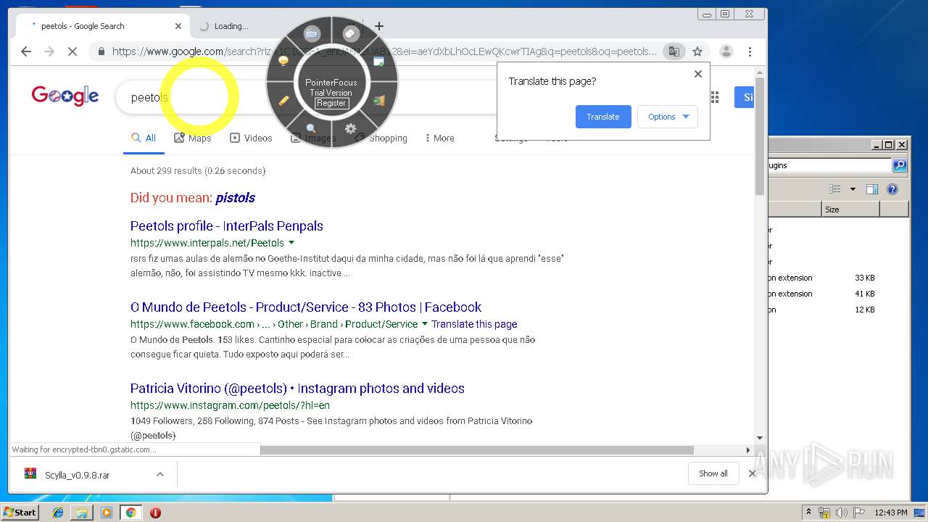Open PointerFocus settings gear
Viewport: 928px width, 522px height.
pyautogui.click(x=351, y=128)
